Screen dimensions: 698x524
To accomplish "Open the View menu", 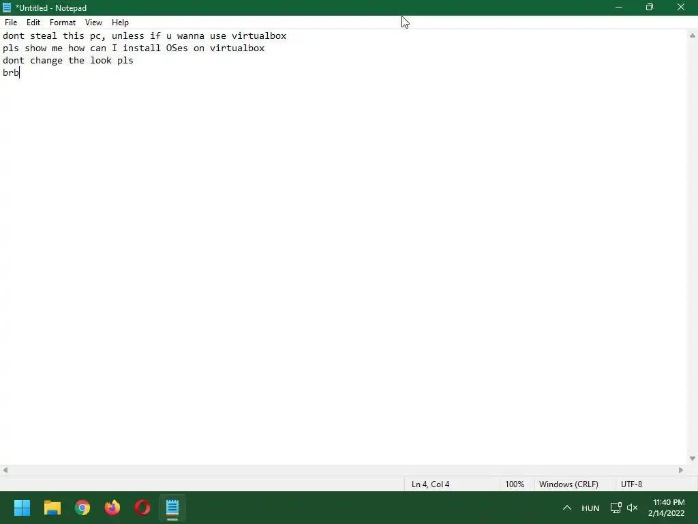I will [x=93, y=23].
